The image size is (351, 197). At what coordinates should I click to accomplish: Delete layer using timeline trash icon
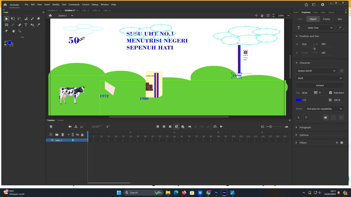click(63, 135)
